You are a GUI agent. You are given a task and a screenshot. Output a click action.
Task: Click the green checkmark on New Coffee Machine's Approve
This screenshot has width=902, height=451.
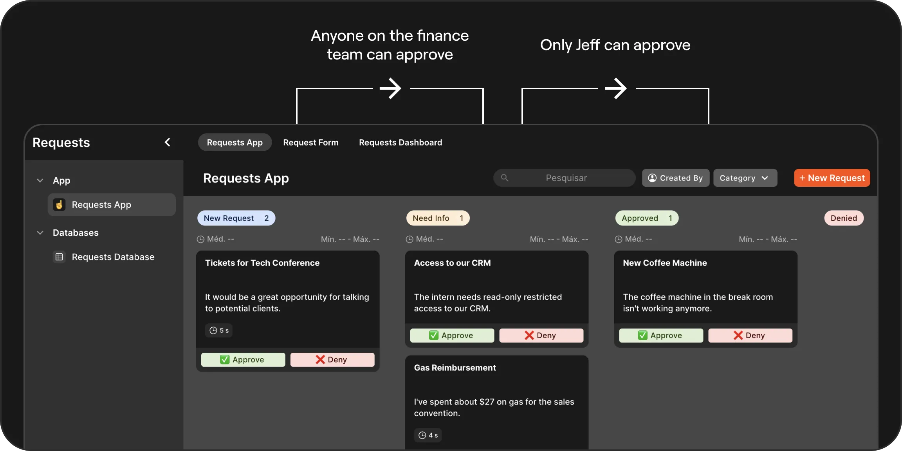point(642,336)
